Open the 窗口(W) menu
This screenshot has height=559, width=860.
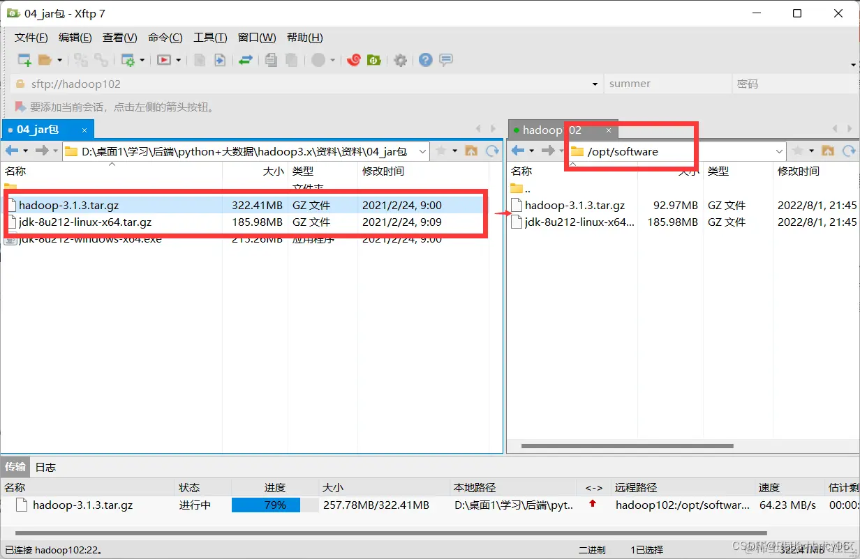[x=257, y=38]
